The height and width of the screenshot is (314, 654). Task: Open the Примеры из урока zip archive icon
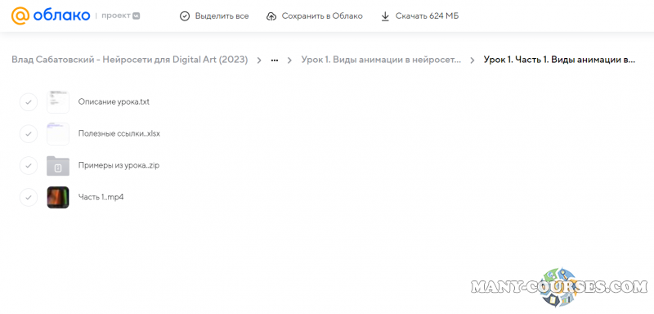tap(58, 165)
